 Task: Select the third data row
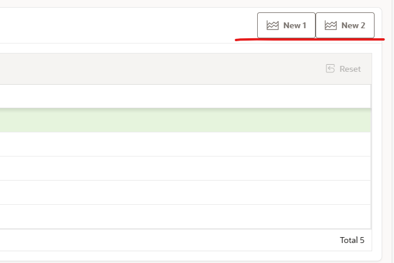point(177,168)
